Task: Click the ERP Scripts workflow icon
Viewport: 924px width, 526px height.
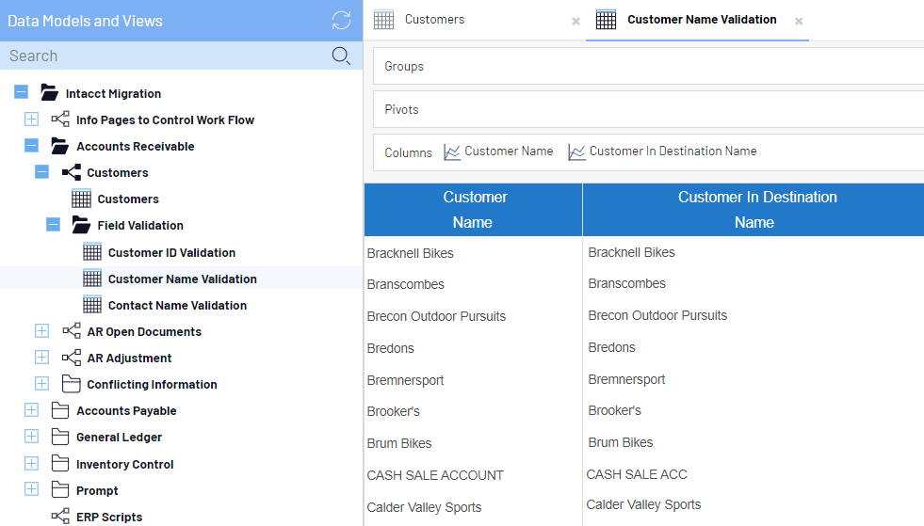Action: point(60,517)
